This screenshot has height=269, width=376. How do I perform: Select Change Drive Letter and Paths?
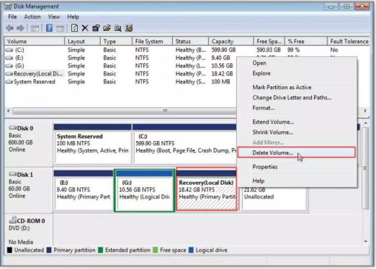pyautogui.click(x=297, y=98)
